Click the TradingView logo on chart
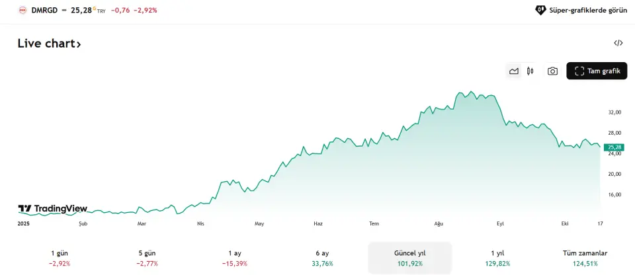This screenshot has width=635, height=275. 53,209
